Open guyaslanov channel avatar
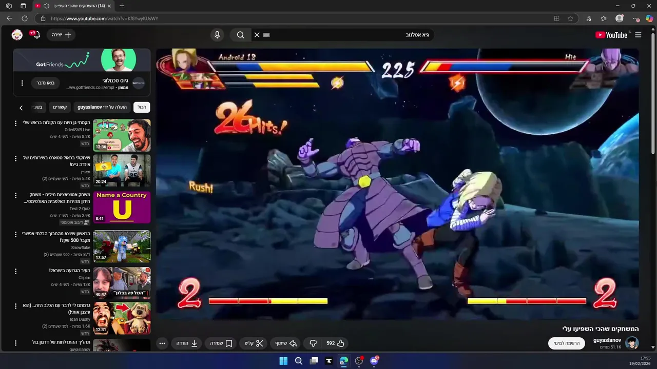This screenshot has width=657, height=369. coord(632,343)
